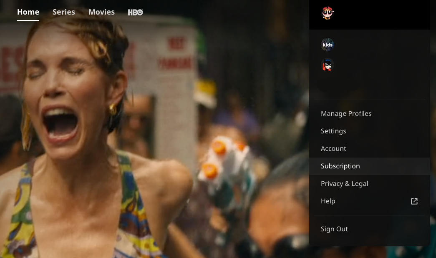Click the Help text label
Viewport: 436px width, 258px height.
328,201
